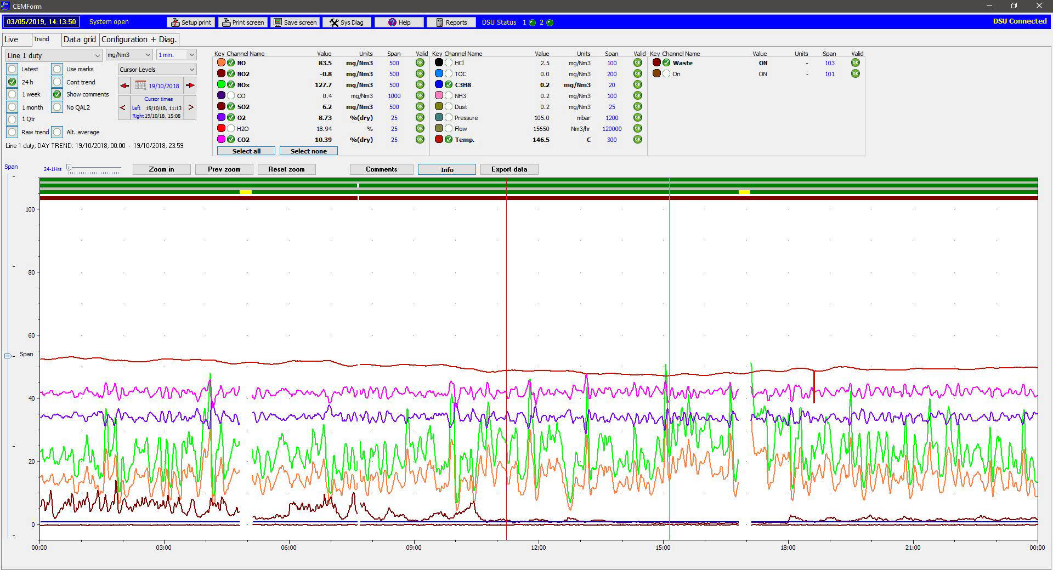Image resolution: width=1053 pixels, height=570 pixels.
Task: Open Help from the toolbar
Action: pos(399,22)
